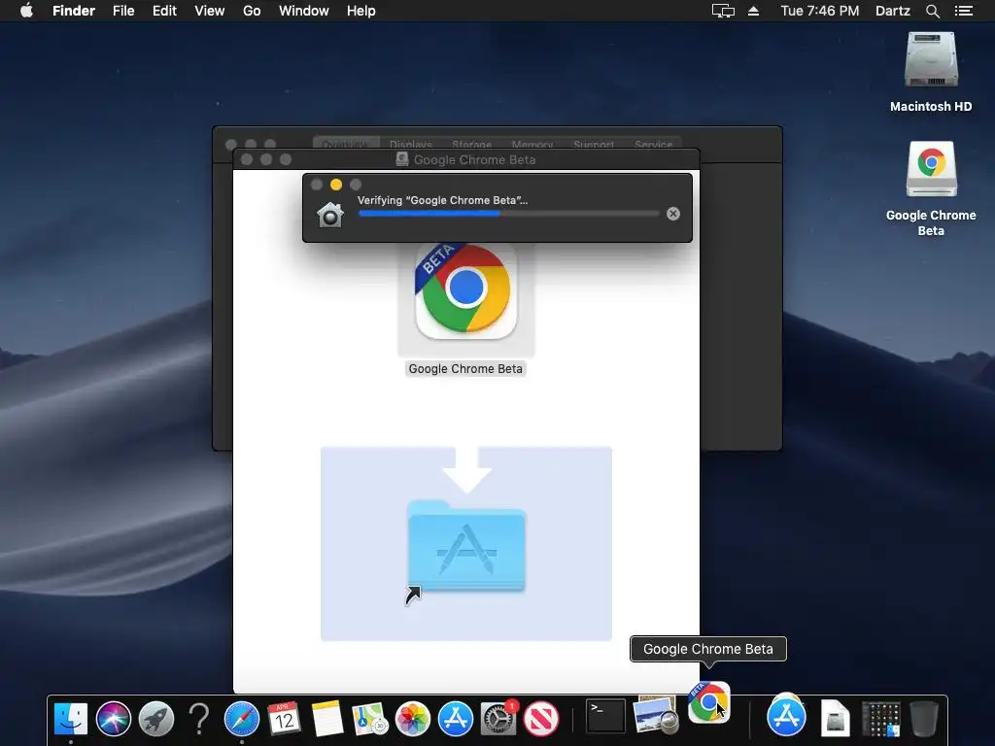
Task: Open the File menu
Action: tap(123, 11)
